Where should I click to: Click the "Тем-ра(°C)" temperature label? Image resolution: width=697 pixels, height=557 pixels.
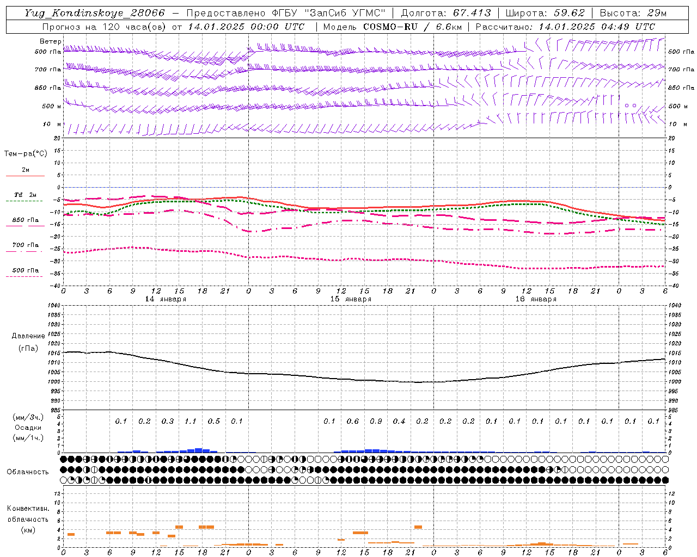(26, 154)
